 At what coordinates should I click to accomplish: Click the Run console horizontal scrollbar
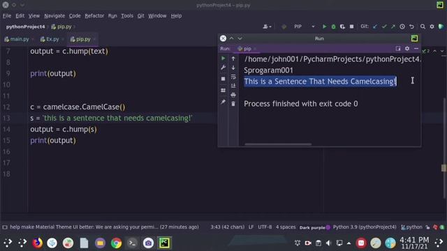[x=278, y=144]
